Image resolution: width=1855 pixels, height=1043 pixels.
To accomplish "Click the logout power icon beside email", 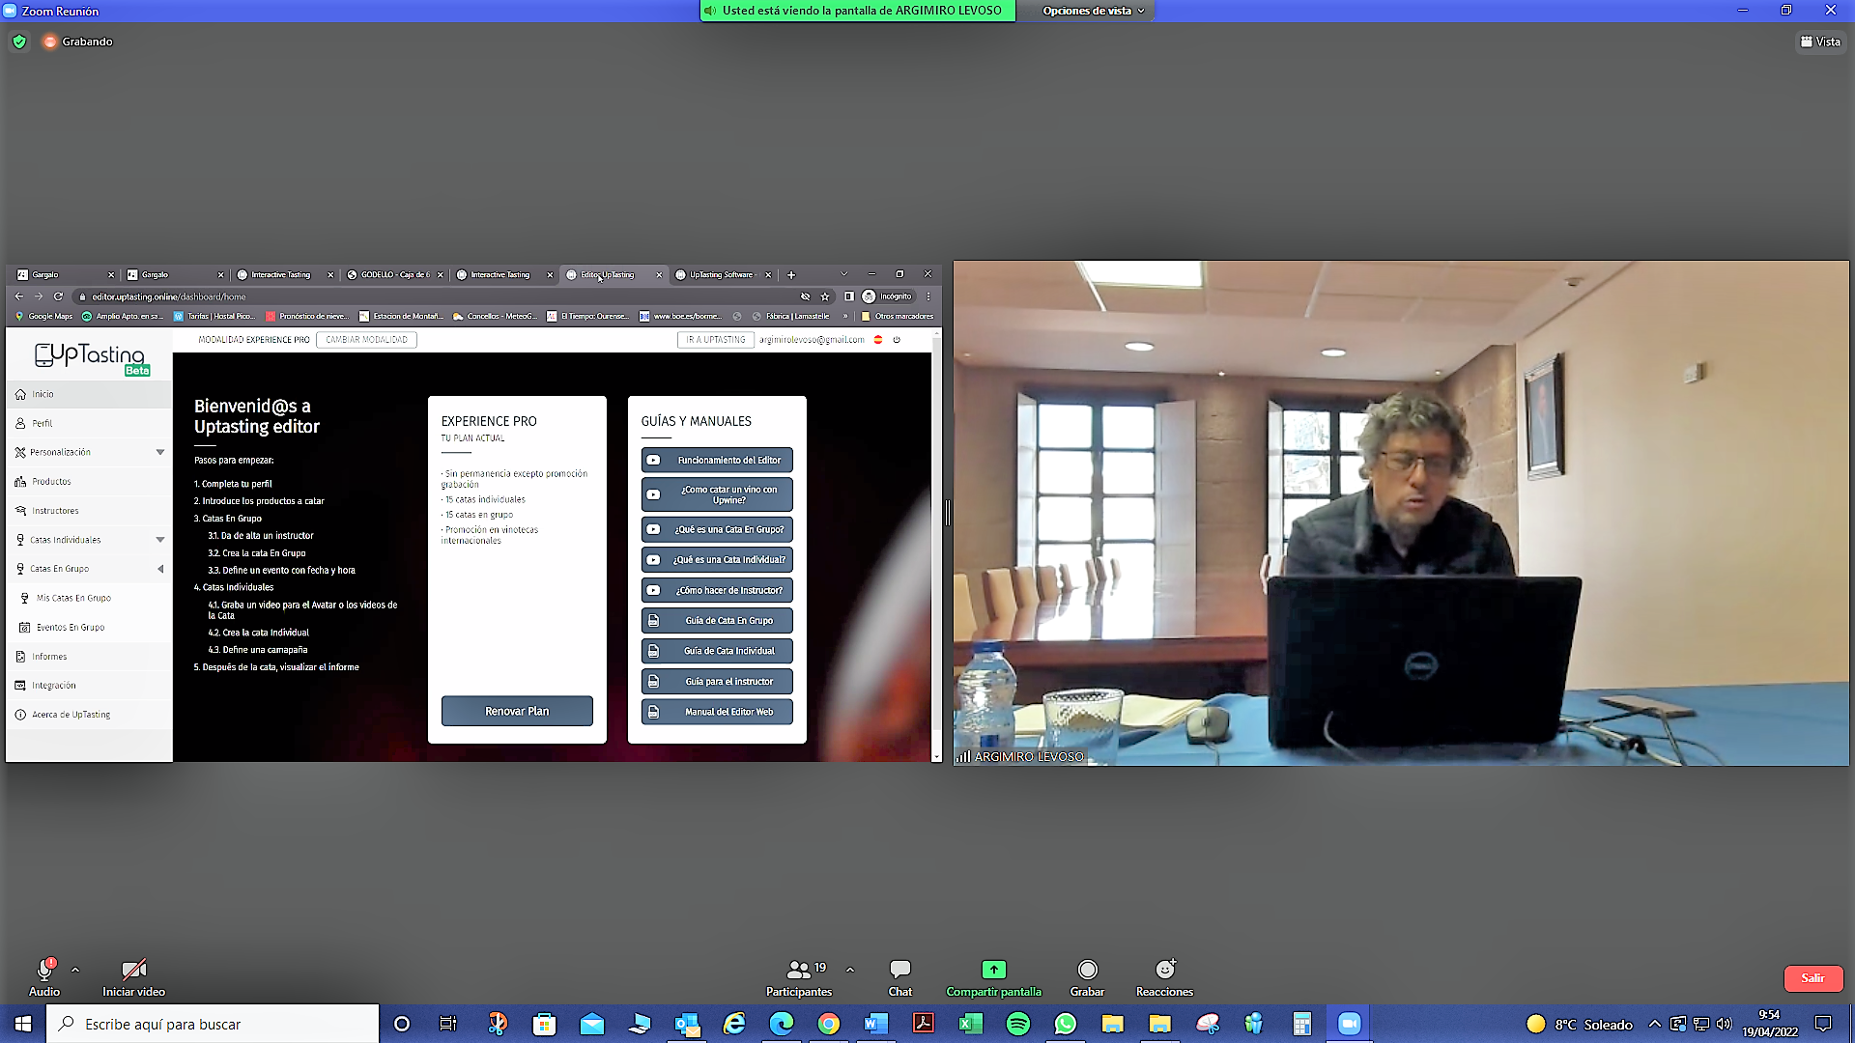I will tap(897, 340).
